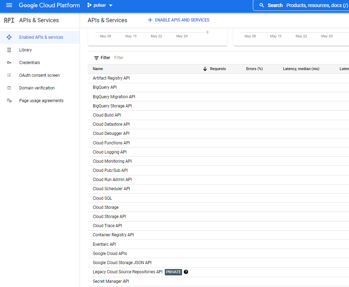Image resolution: width=349 pixels, height=287 pixels.
Task: Click the OAuth consent screen icon
Action: tap(9, 75)
